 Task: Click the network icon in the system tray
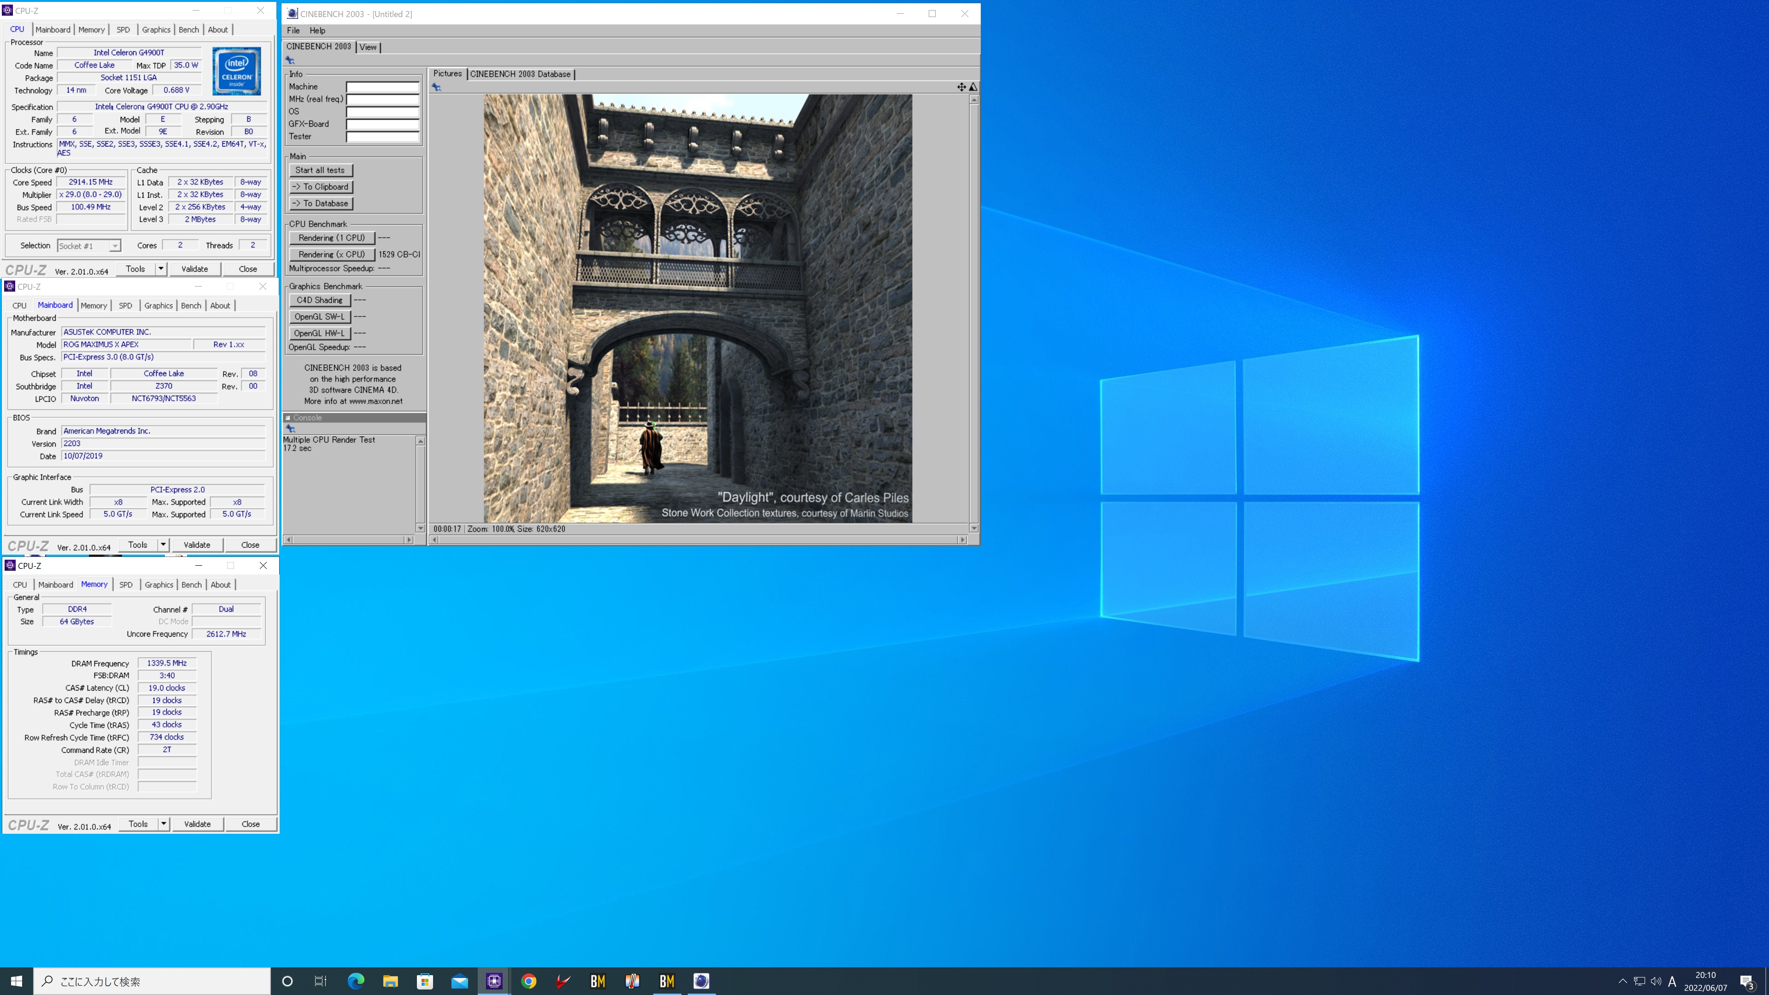(x=1639, y=981)
